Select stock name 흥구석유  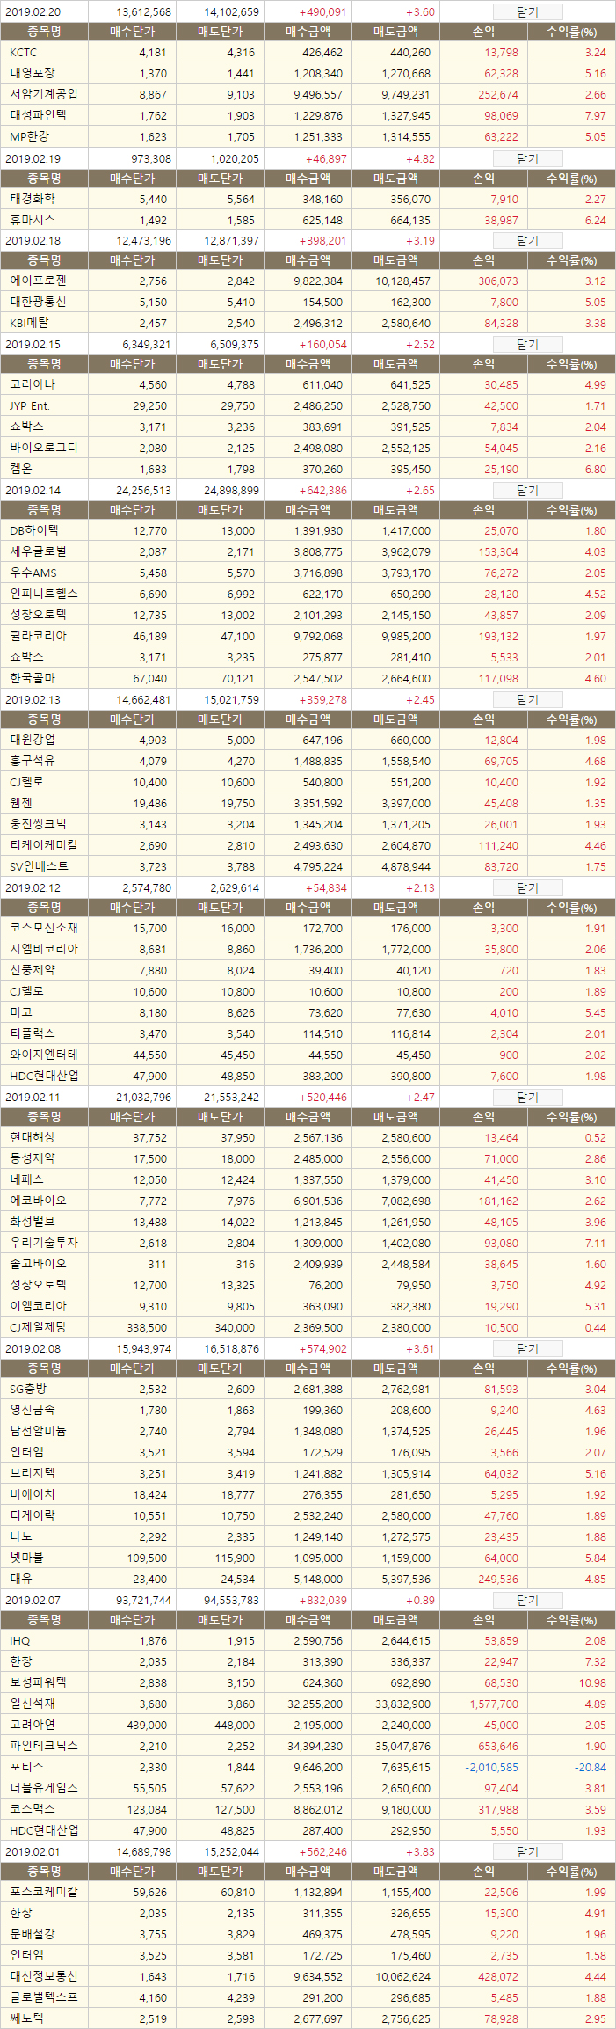tap(33, 762)
